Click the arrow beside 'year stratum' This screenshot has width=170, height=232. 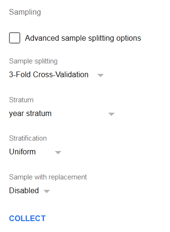pos(111,114)
